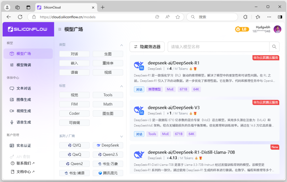This screenshot has height=182, width=287.
Task: Click the 隐藏筛选器 button
Action: (x=147, y=47)
